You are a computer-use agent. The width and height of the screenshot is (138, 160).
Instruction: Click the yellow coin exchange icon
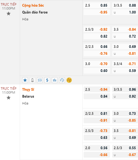click(69, 80)
